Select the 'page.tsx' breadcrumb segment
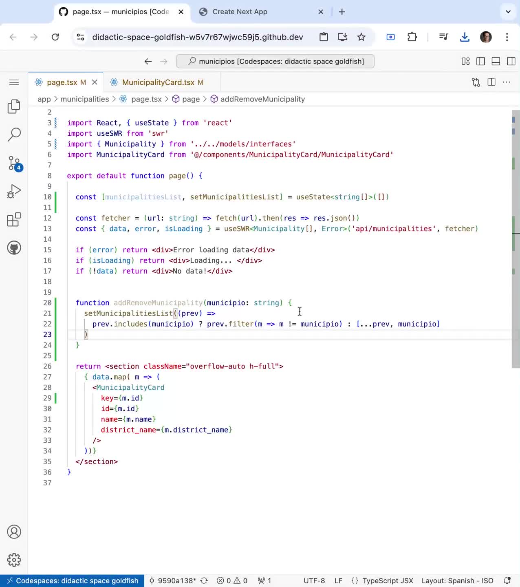Viewport: 520px width, 587px height. pos(146,99)
